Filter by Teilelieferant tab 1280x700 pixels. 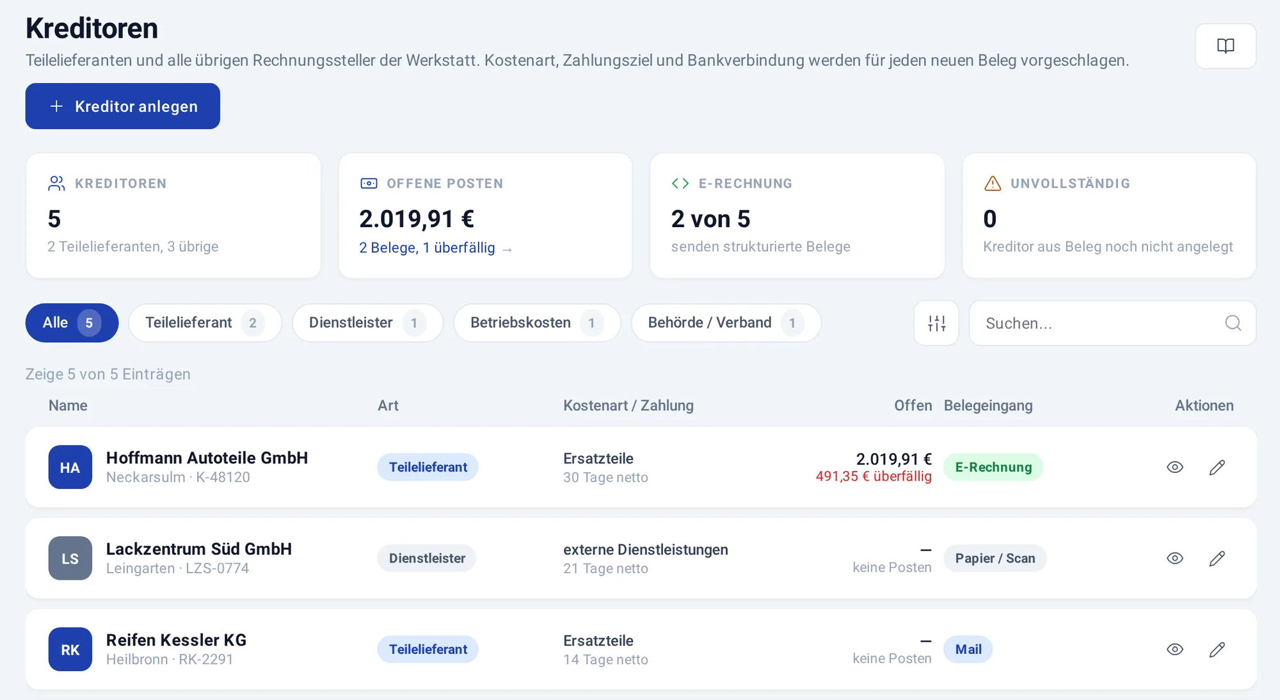pyautogui.click(x=205, y=323)
